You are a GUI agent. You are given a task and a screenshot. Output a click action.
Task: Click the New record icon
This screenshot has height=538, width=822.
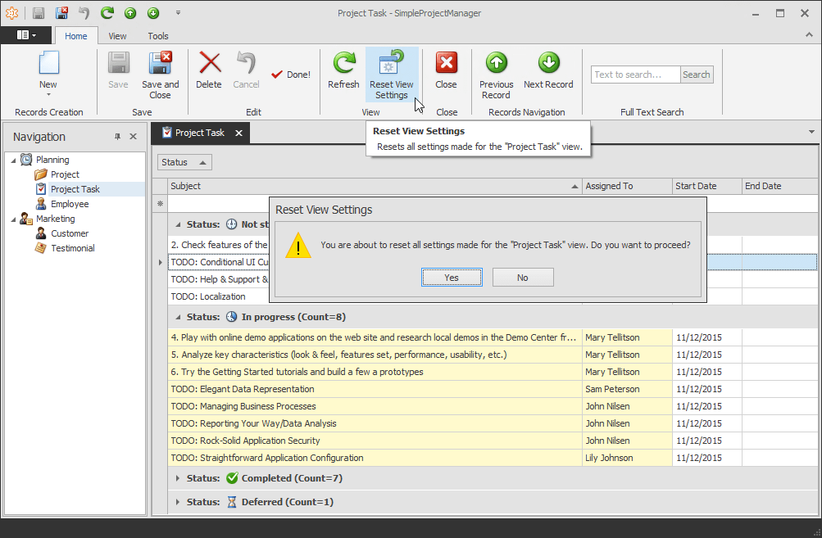(x=48, y=64)
